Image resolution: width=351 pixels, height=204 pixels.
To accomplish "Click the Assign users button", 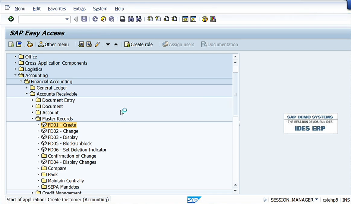I will click(179, 44).
